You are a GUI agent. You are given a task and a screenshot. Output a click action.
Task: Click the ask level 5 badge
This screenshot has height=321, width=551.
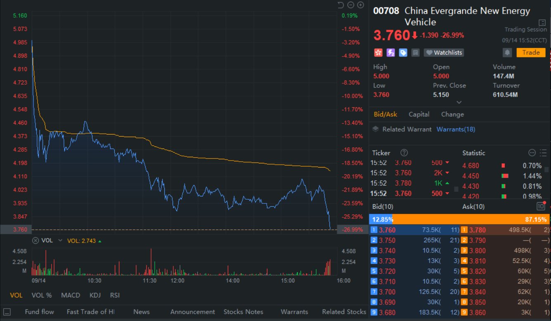click(464, 271)
